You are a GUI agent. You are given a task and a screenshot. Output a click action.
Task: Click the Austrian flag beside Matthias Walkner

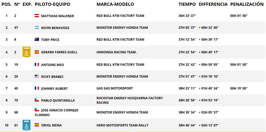[37, 16]
